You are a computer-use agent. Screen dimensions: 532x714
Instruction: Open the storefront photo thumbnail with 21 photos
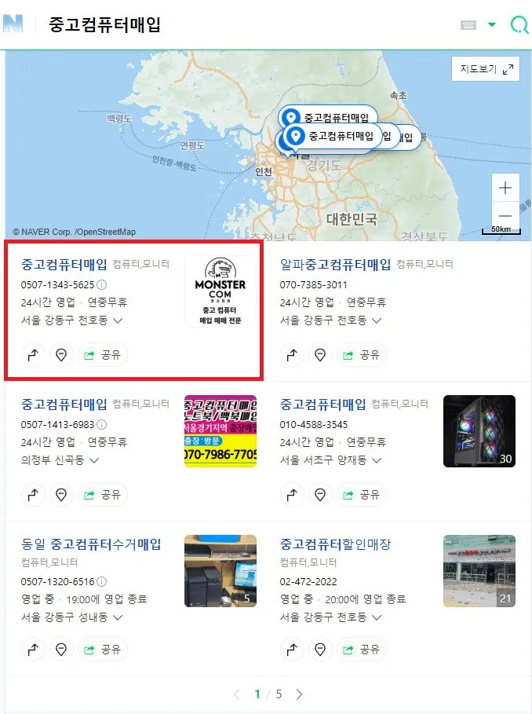pos(479,570)
